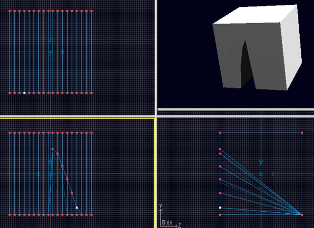
Task: Click the Side view label
Action: pyautogui.click(x=167, y=223)
